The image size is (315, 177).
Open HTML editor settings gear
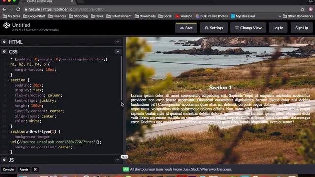coord(4,42)
